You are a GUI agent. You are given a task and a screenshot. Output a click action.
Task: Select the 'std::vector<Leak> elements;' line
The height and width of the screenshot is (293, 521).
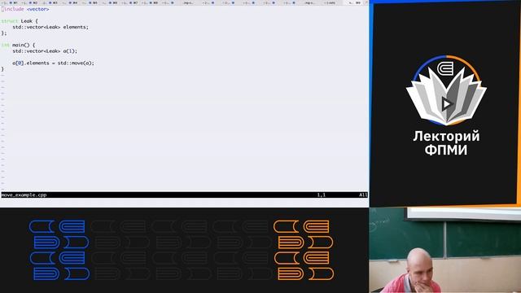[x=50, y=27]
